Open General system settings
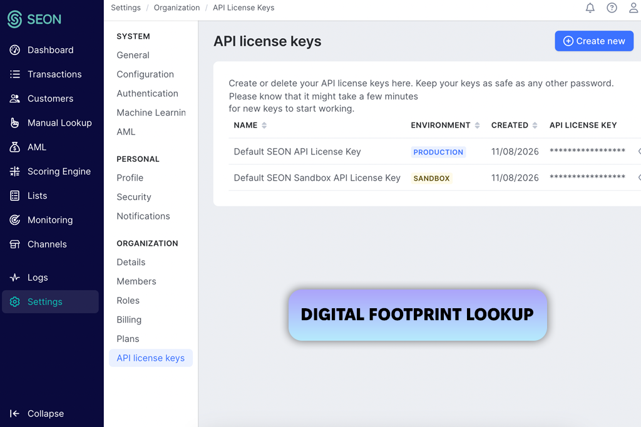Viewport: 641px width, 427px height. 133,55
